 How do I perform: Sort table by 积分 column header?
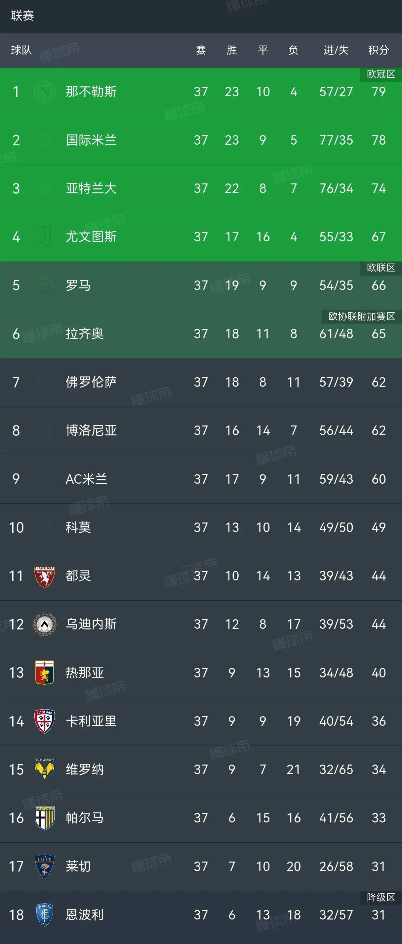[x=379, y=51]
